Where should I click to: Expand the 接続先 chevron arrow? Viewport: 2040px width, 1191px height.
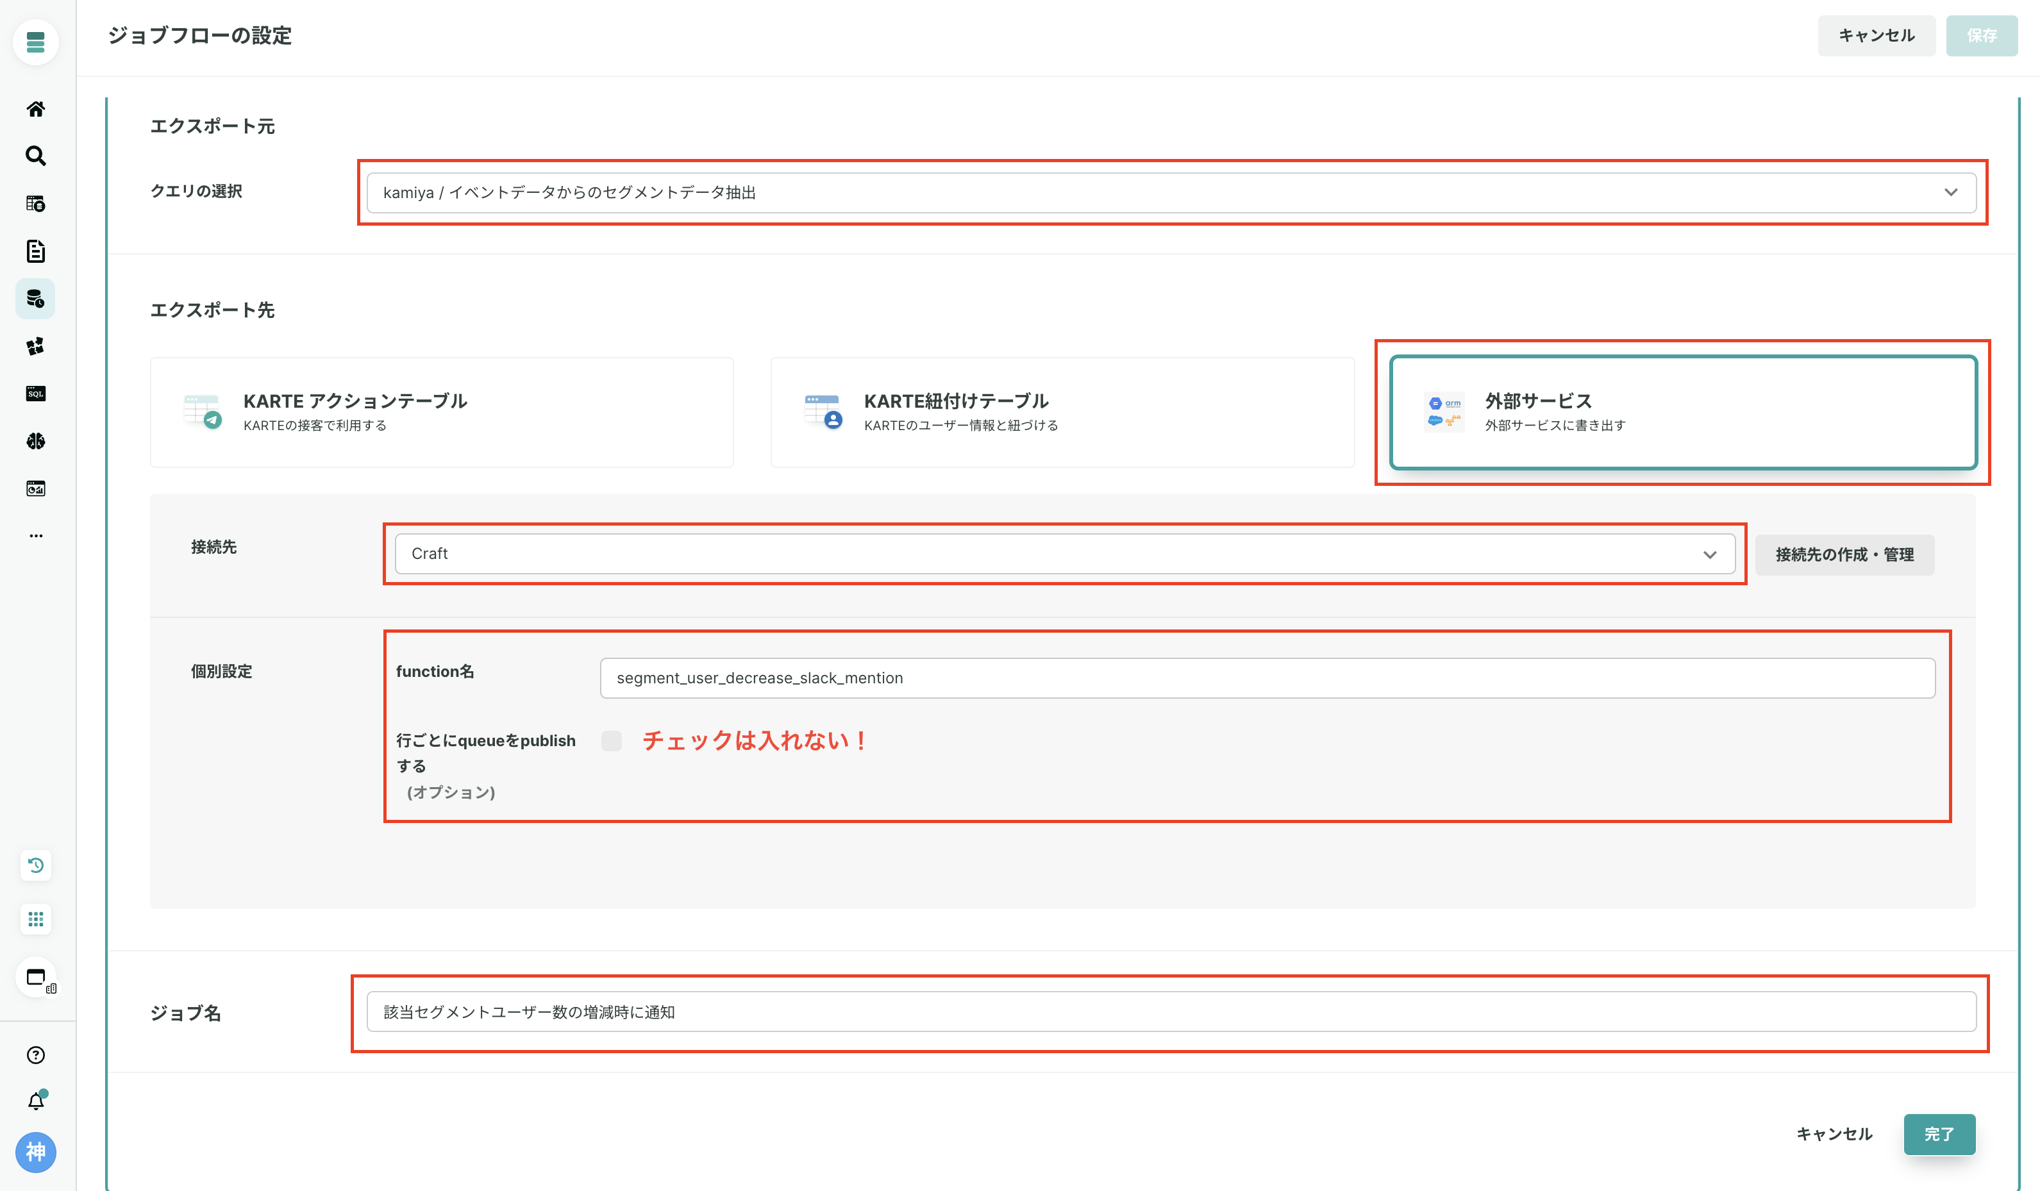(x=1710, y=554)
